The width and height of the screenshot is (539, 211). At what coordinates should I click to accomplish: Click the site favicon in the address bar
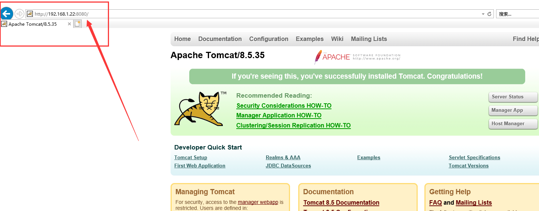click(30, 14)
